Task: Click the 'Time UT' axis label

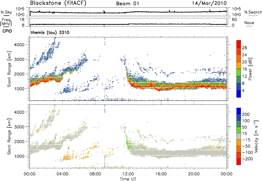Action: coord(128,179)
